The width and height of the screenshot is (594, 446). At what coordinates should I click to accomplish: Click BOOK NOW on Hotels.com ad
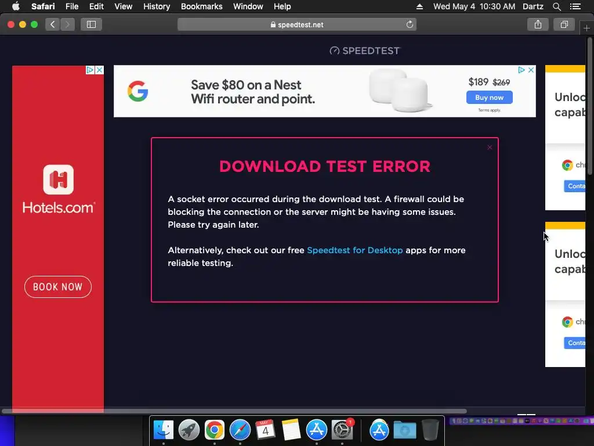58,287
